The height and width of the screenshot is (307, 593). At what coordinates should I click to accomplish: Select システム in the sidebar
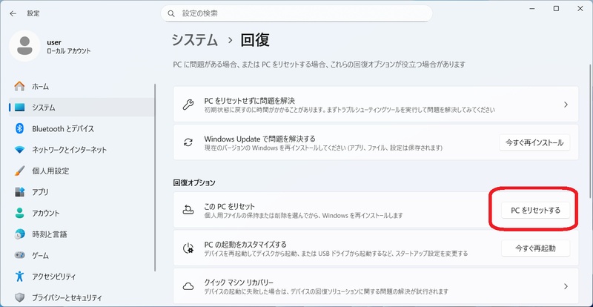click(x=82, y=108)
